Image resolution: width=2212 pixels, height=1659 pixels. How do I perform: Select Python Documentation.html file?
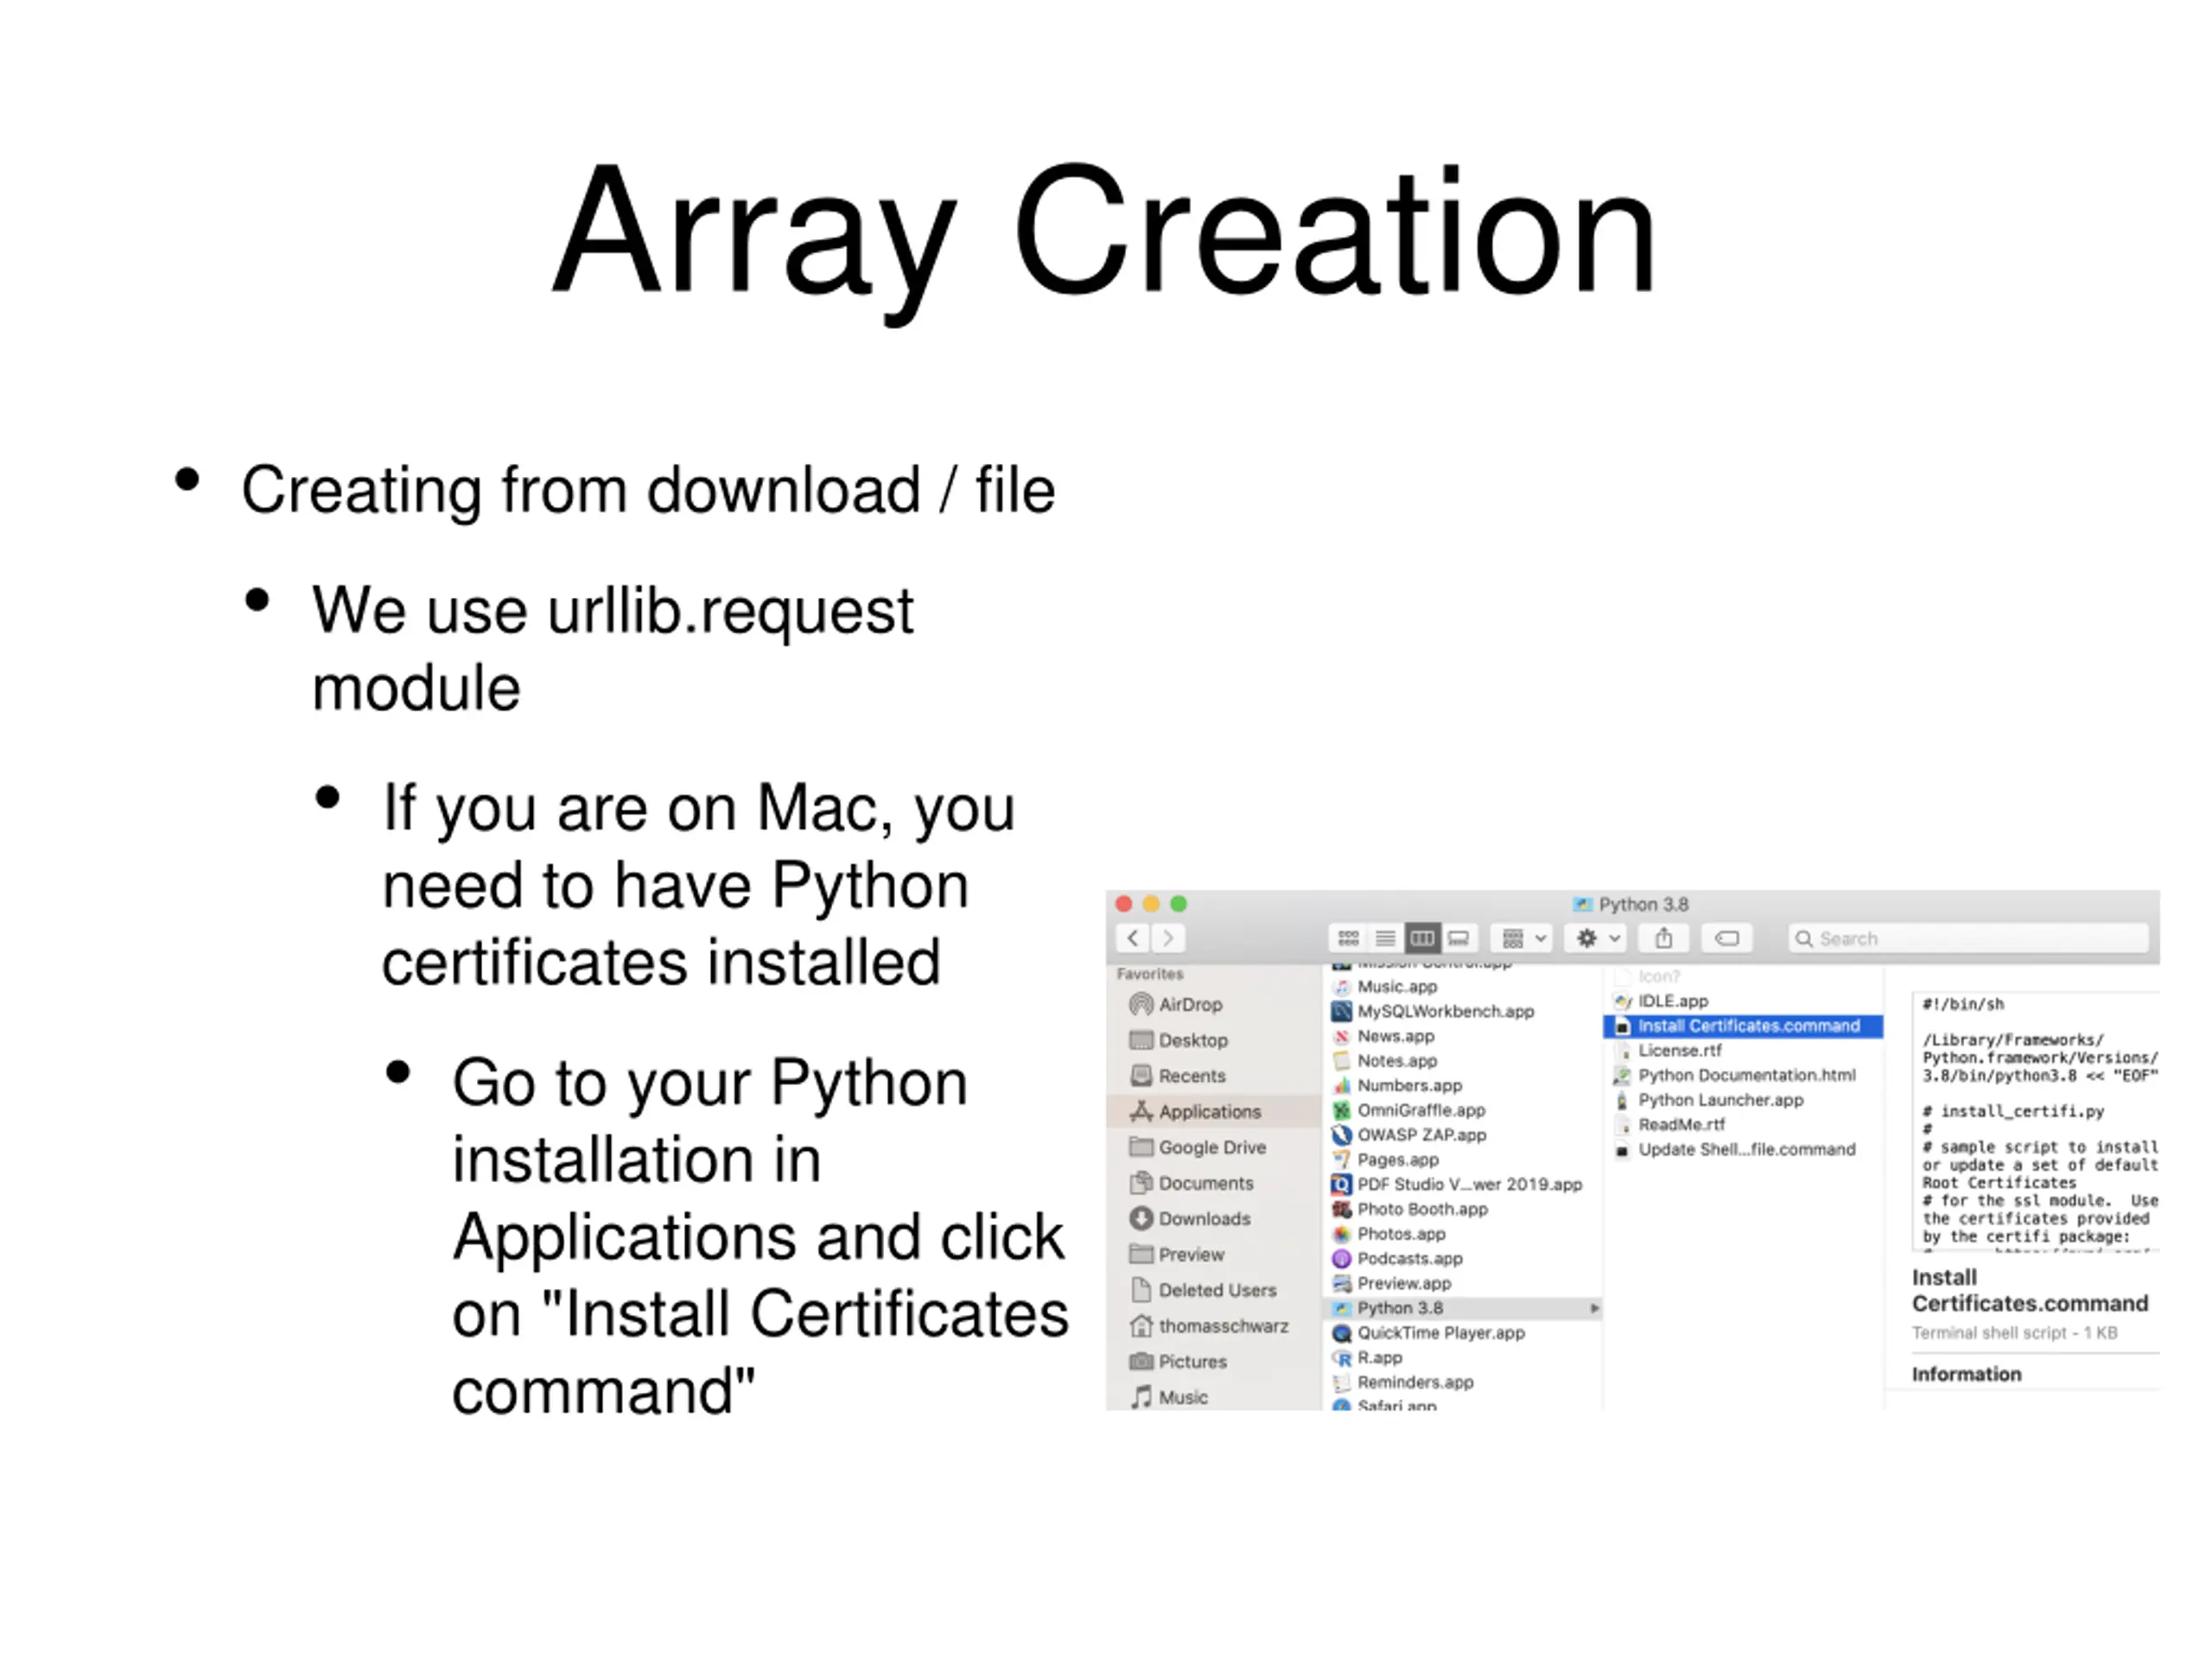pyautogui.click(x=1746, y=1075)
